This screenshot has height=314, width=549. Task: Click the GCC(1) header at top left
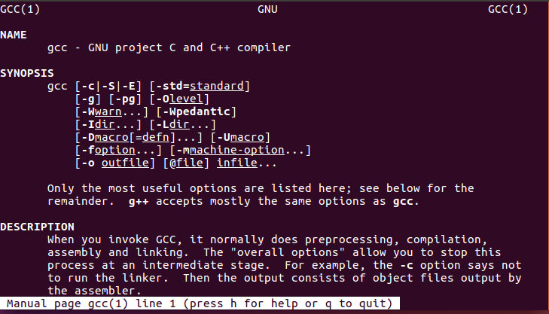click(x=20, y=10)
